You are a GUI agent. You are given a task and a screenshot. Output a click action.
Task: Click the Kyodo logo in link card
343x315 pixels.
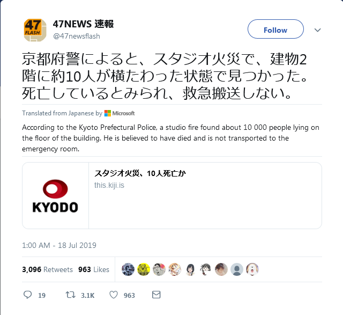[55, 196]
